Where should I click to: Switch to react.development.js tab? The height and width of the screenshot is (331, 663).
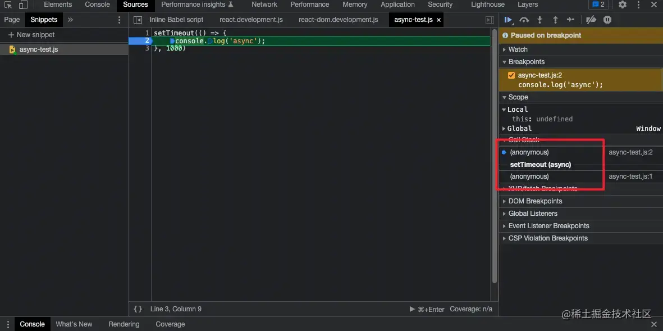pos(251,20)
